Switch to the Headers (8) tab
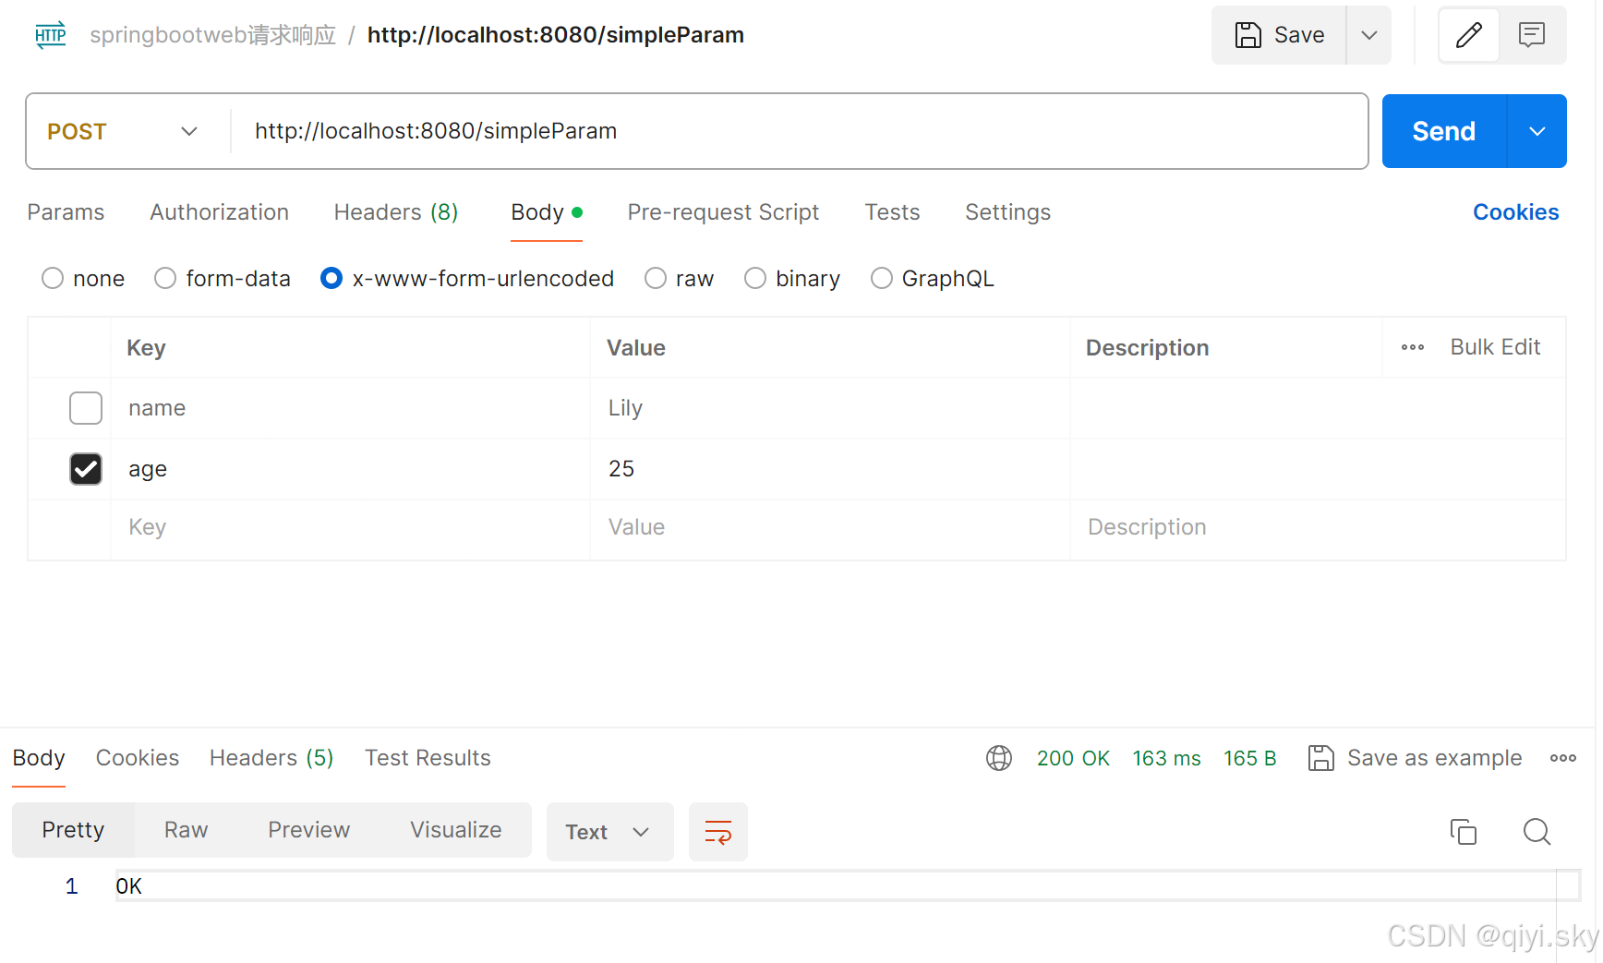Image resolution: width=1603 pixels, height=963 pixels. point(395,212)
